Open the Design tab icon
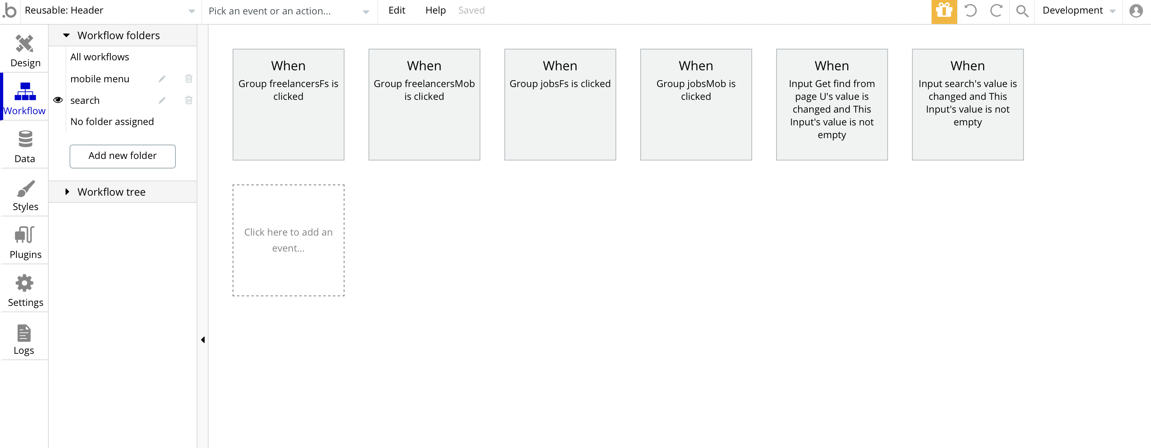1151x448 pixels. click(24, 44)
